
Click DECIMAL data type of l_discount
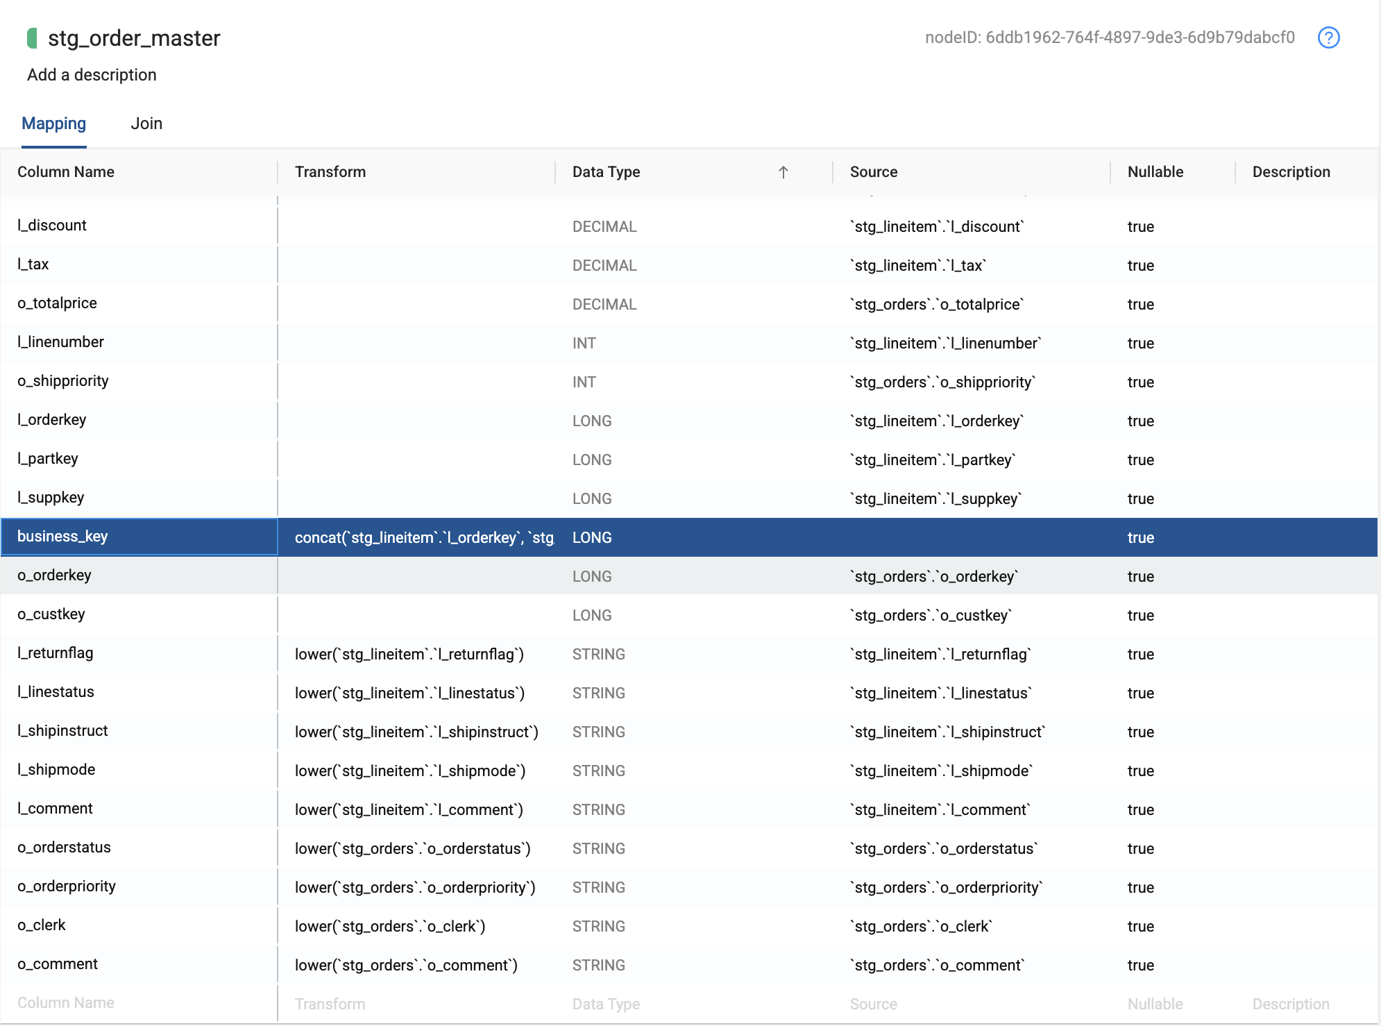coord(604,227)
